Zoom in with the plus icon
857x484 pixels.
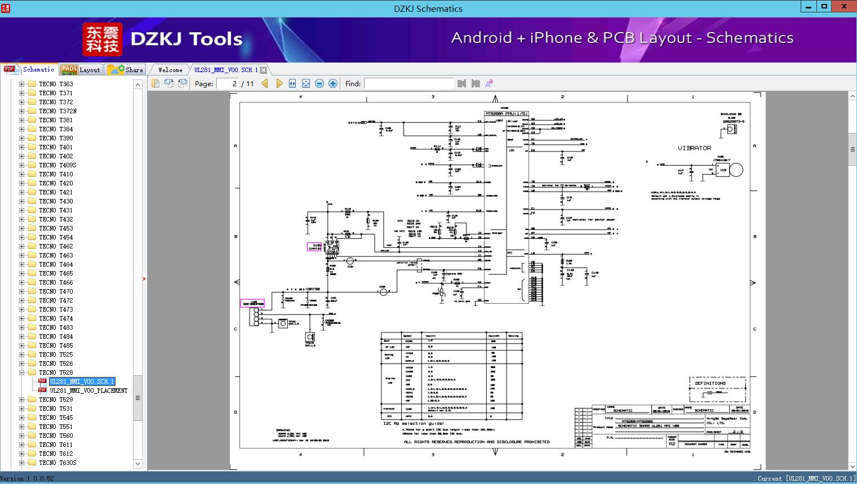pyautogui.click(x=333, y=83)
